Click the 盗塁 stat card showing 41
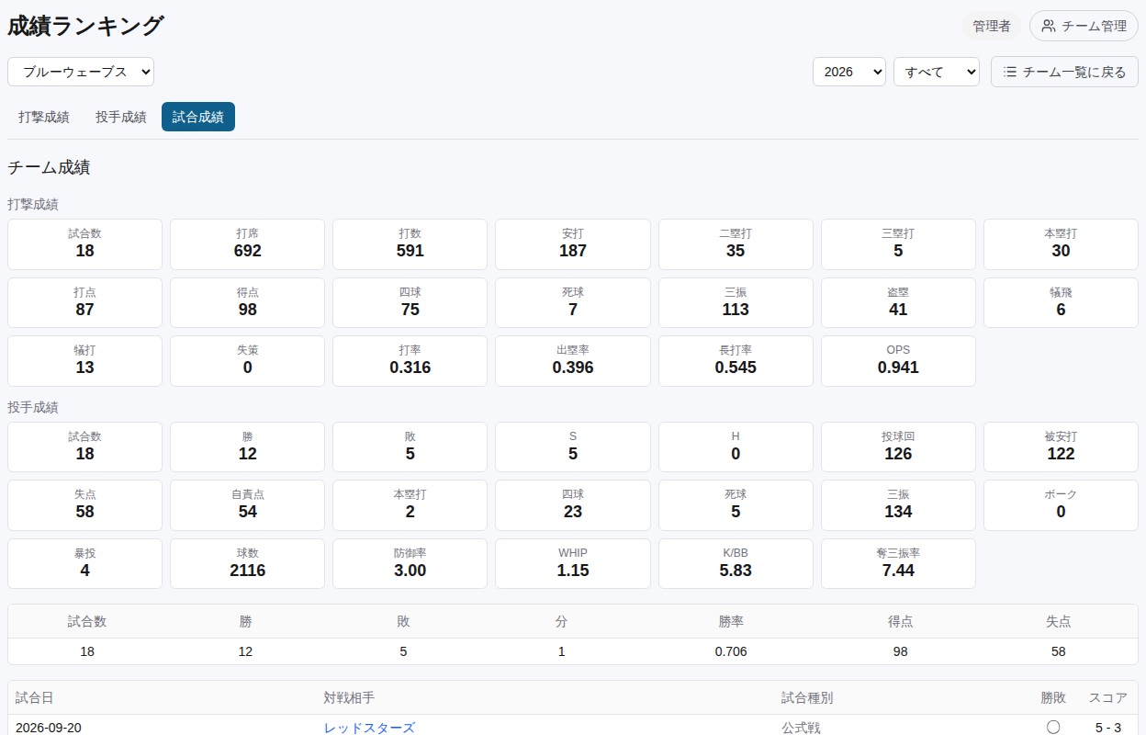The width and height of the screenshot is (1146, 735). coord(898,303)
